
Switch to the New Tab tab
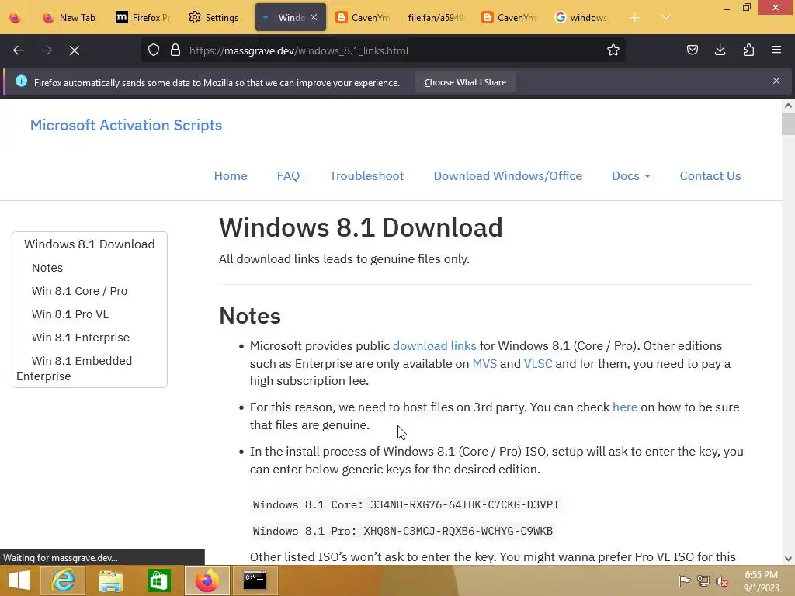tap(69, 17)
